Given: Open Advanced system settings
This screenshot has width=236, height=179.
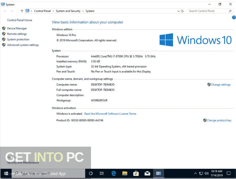Looking at the screenshot, I should 23,45.
